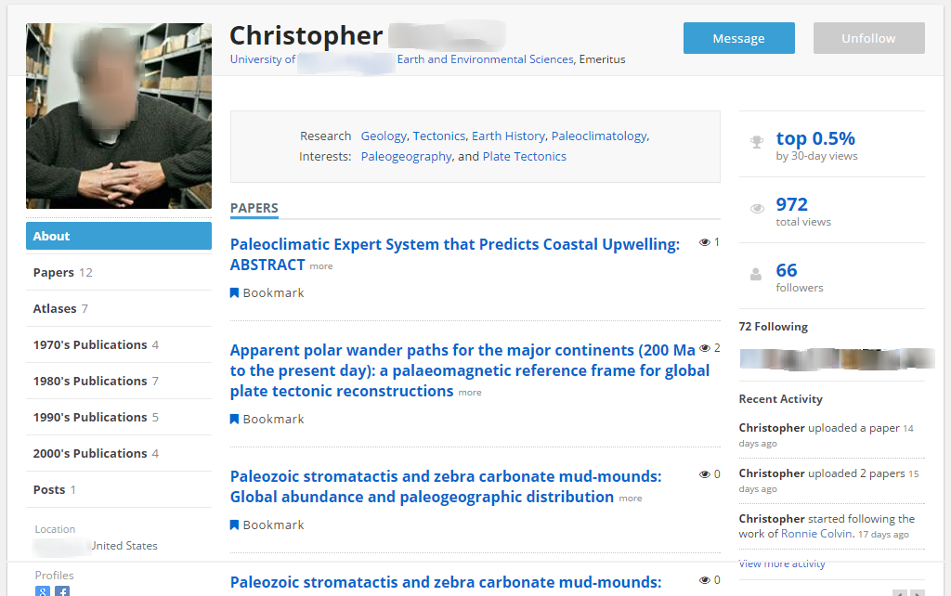Click the eye icon next to total views

point(757,209)
